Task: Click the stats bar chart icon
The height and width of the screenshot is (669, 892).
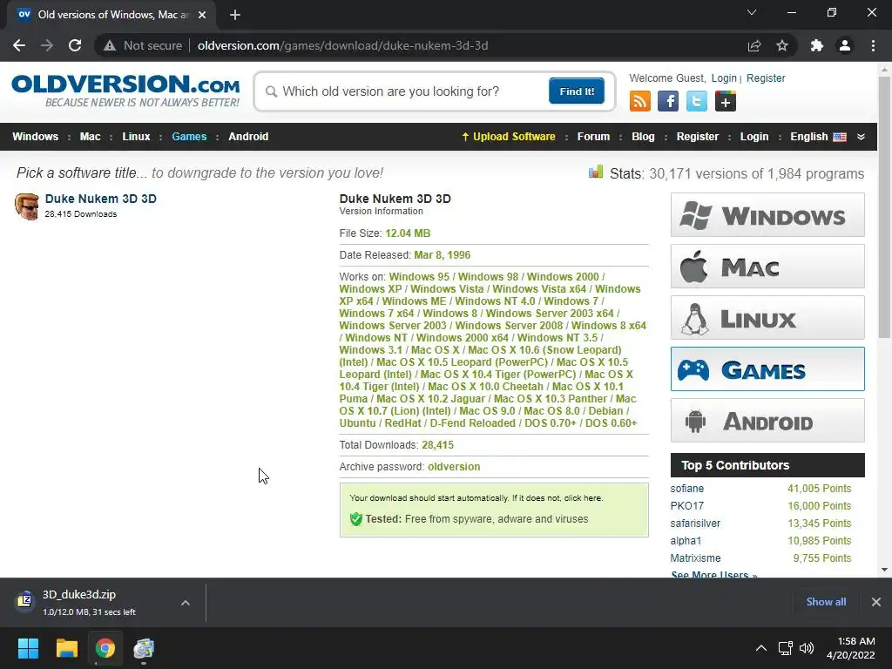Action: (596, 172)
